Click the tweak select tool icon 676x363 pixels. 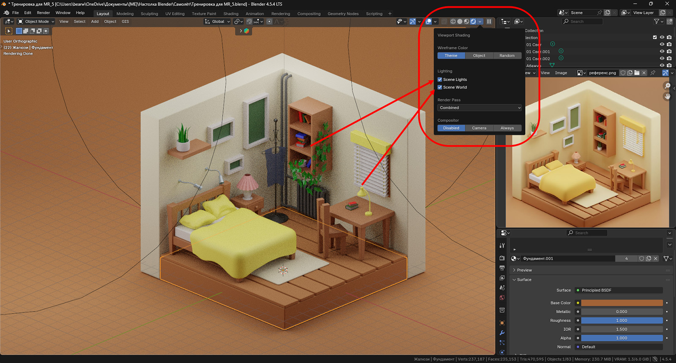click(8, 31)
